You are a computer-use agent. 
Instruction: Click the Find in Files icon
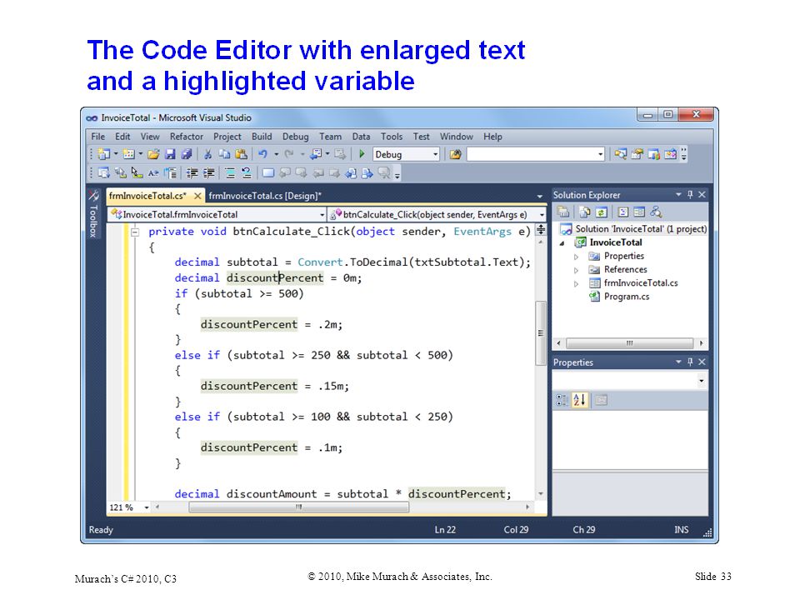455,154
